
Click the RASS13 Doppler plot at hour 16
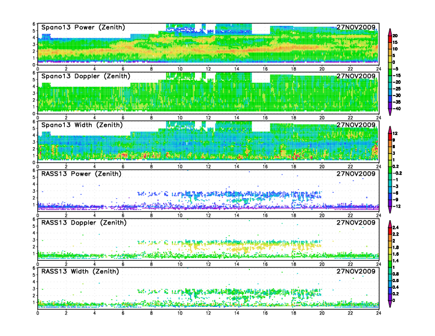[x=265, y=239]
